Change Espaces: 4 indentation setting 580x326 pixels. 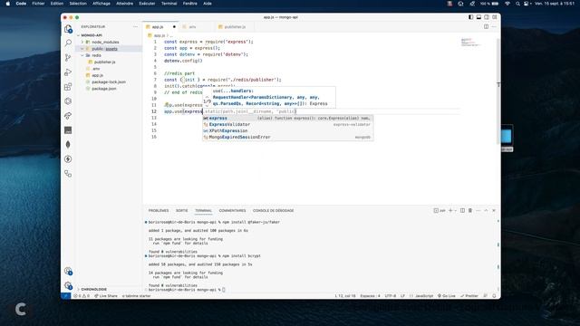click(370, 296)
